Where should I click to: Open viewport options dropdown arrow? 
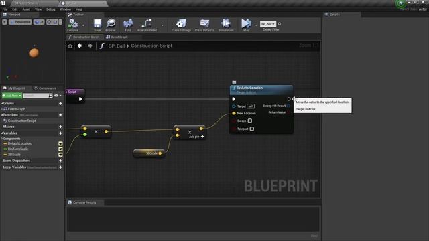[5, 22]
